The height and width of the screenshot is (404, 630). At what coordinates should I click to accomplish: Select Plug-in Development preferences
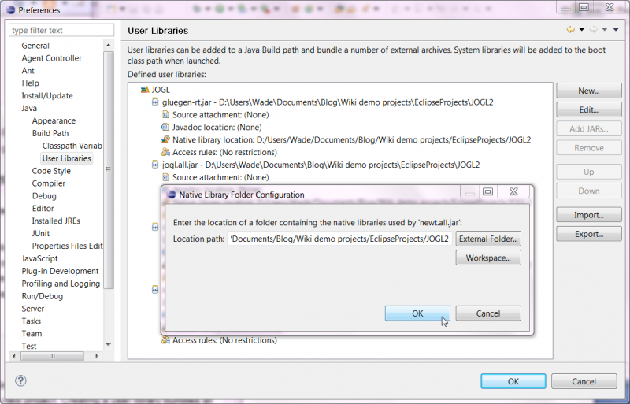(x=60, y=271)
